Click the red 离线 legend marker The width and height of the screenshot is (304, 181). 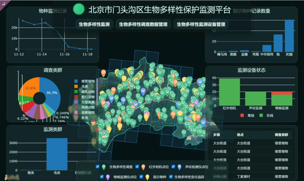[x=242, y=115]
